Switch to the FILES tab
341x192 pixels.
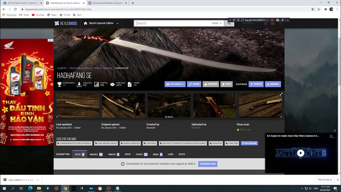[x=79, y=154]
